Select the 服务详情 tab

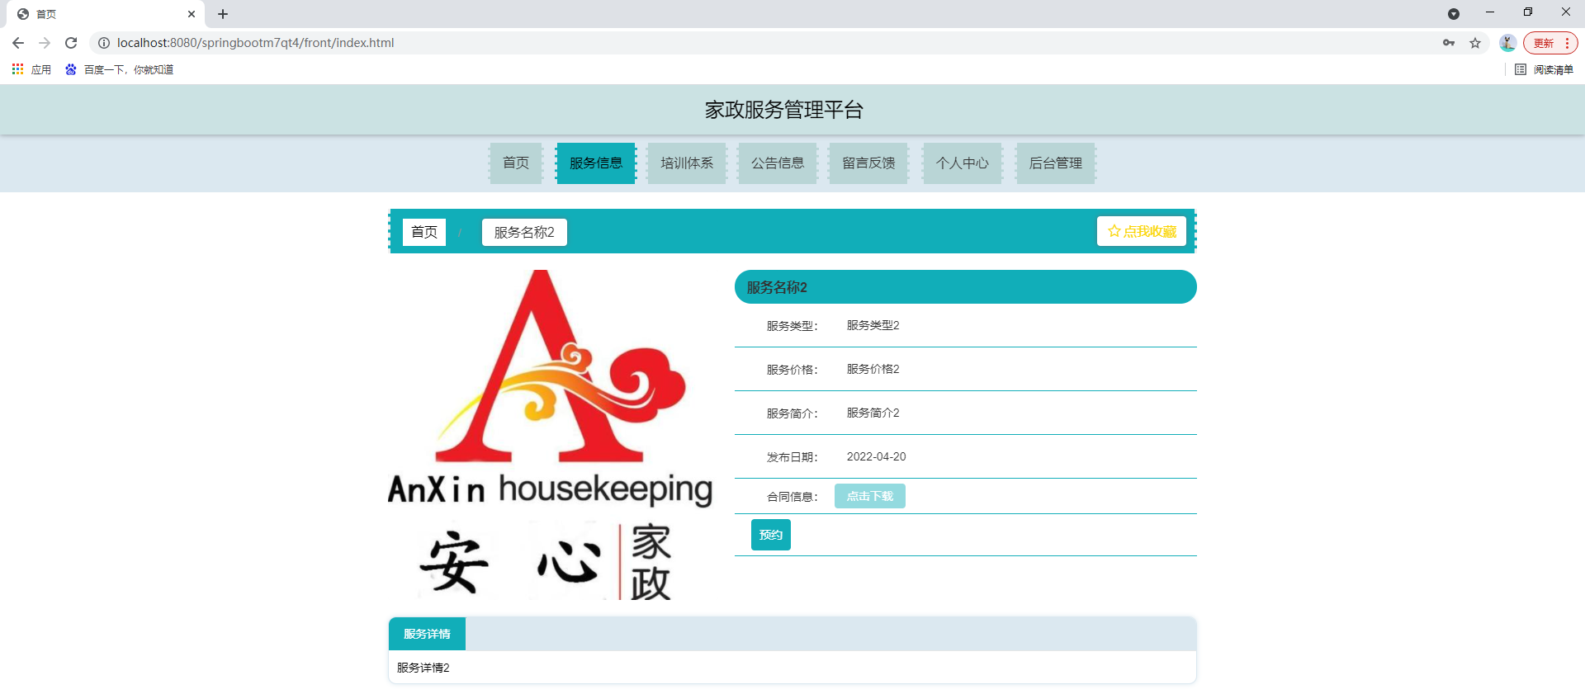pos(427,634)
